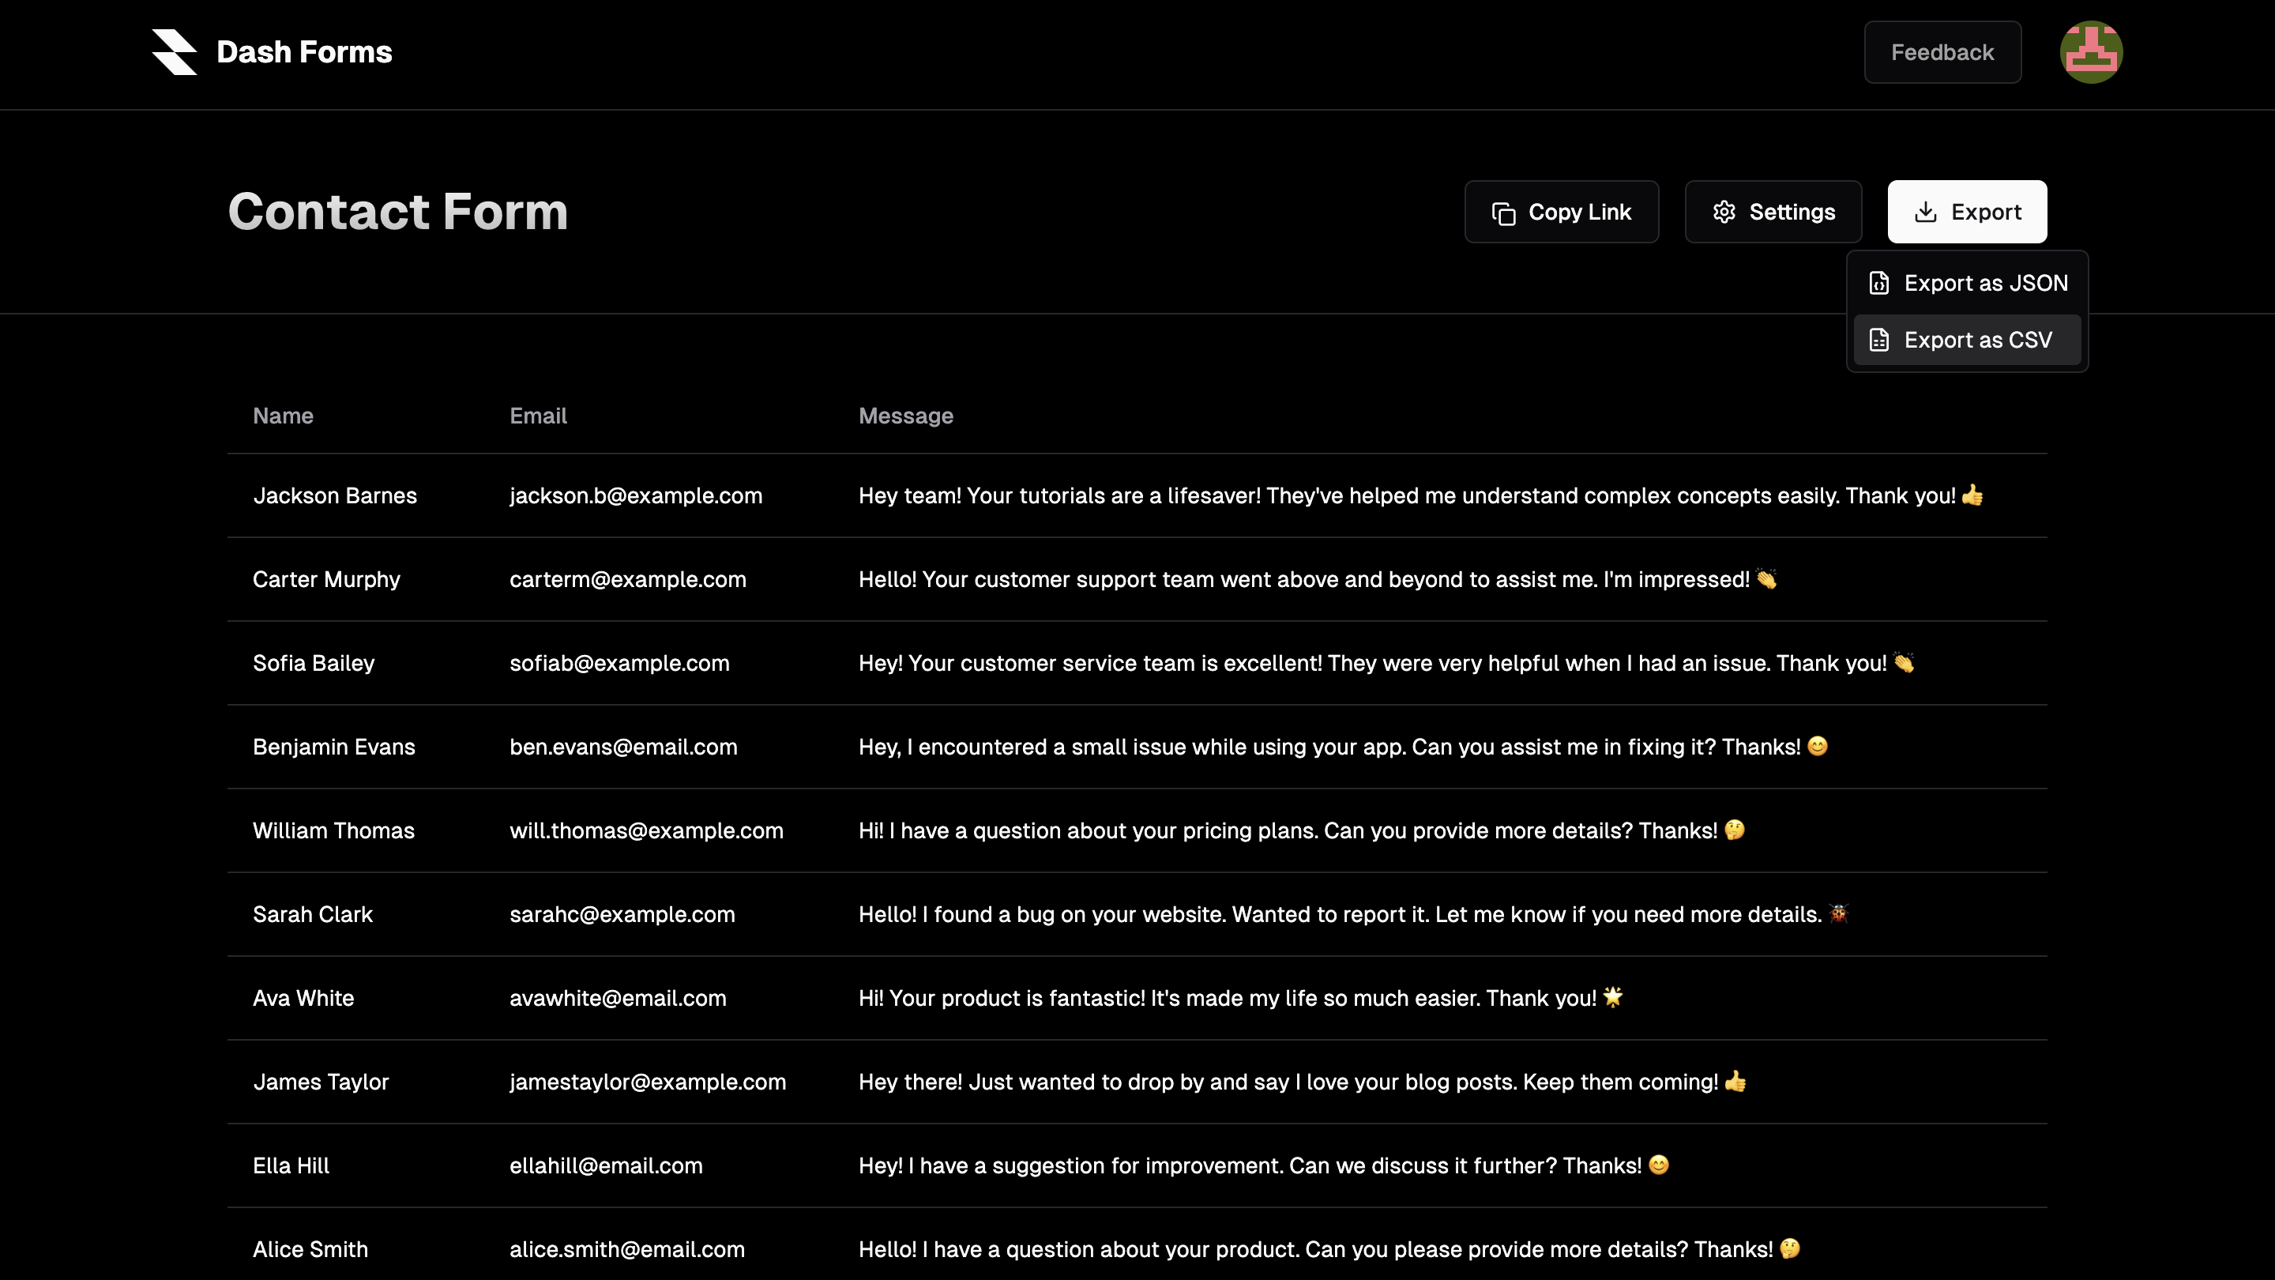Select ellahill@email.com email cell

606,1166
